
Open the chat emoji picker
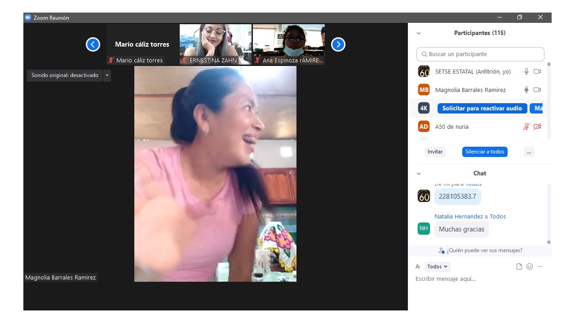(530, 266)
